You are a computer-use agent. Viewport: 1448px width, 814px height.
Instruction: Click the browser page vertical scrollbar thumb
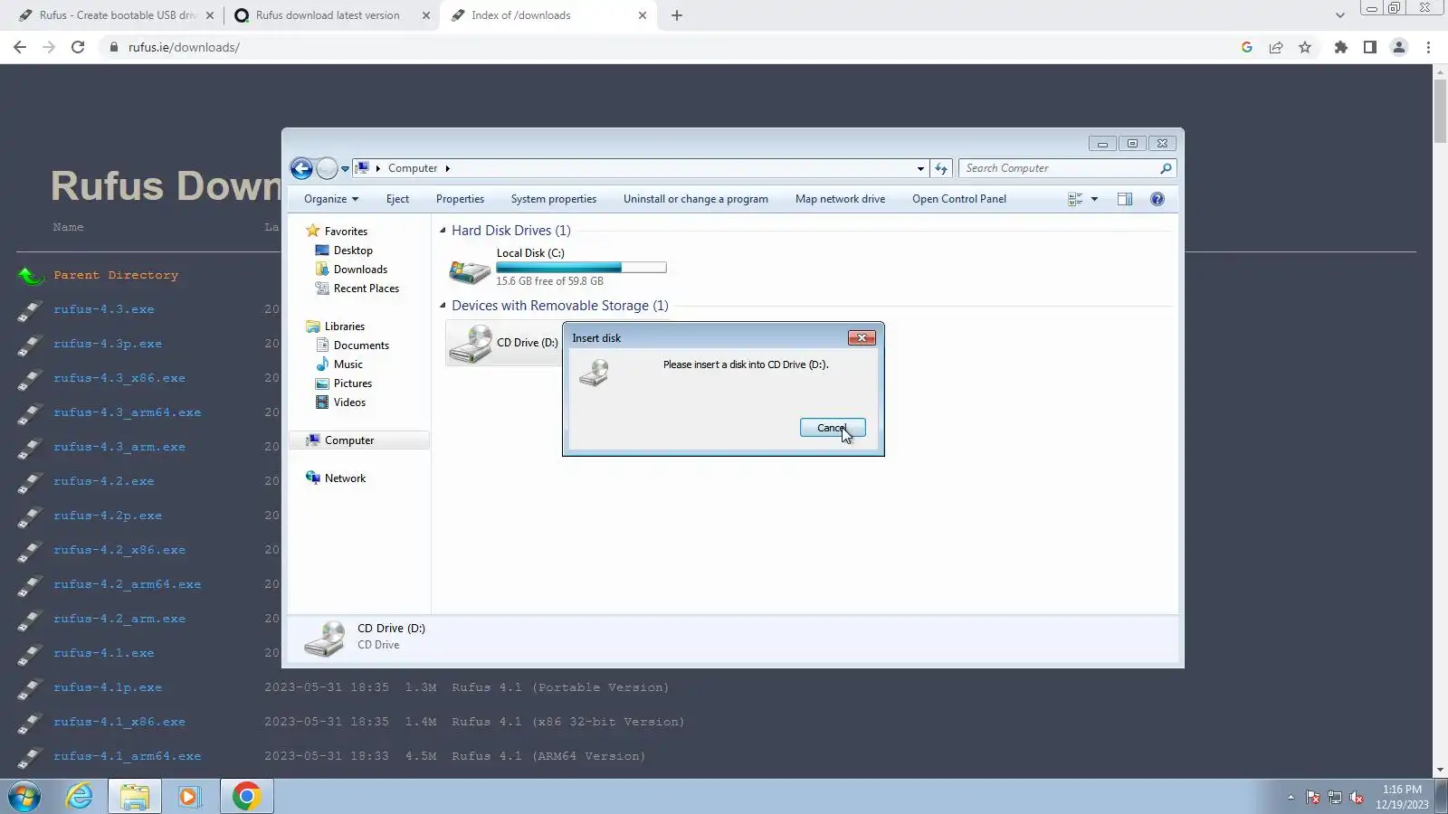pyautogui.click(x=1440, y=111)
